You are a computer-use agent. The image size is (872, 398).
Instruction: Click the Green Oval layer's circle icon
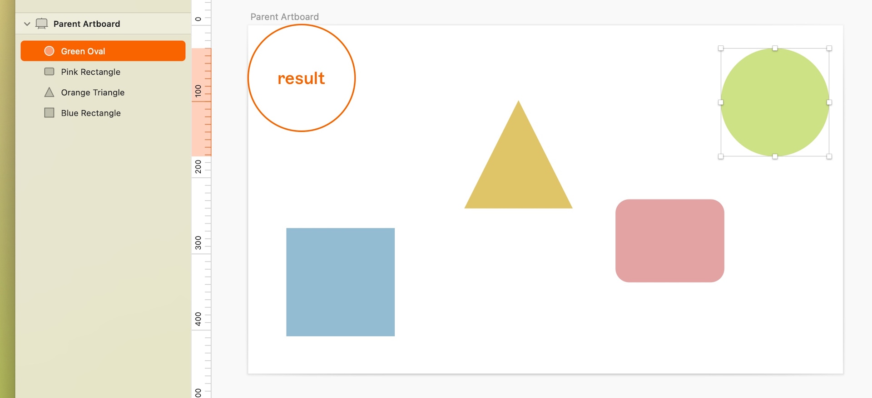[x=49, y=51]
